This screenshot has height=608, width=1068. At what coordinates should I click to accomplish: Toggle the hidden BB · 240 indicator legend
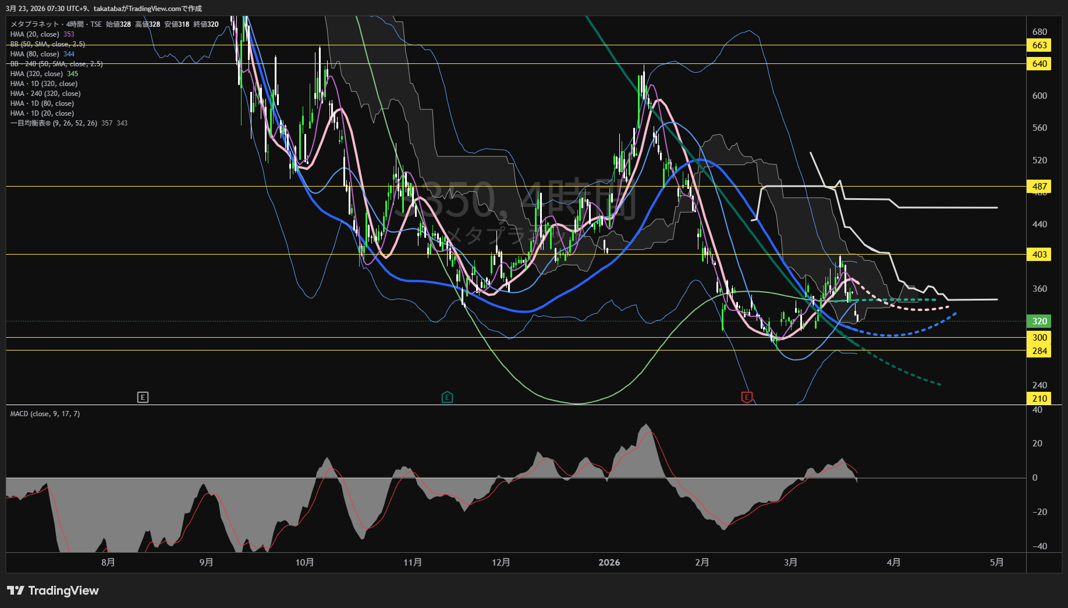click(56, 64)
